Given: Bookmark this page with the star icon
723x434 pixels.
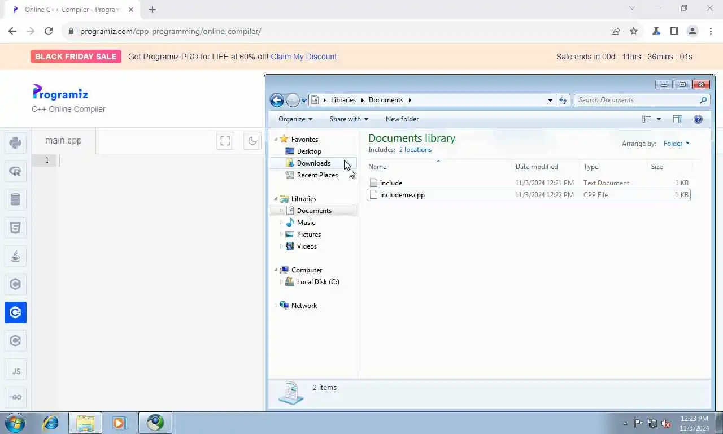Looking at the screenshot, I should pos(634,31).
